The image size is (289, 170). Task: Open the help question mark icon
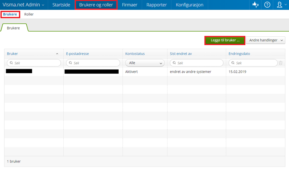[x=267, y=5]
